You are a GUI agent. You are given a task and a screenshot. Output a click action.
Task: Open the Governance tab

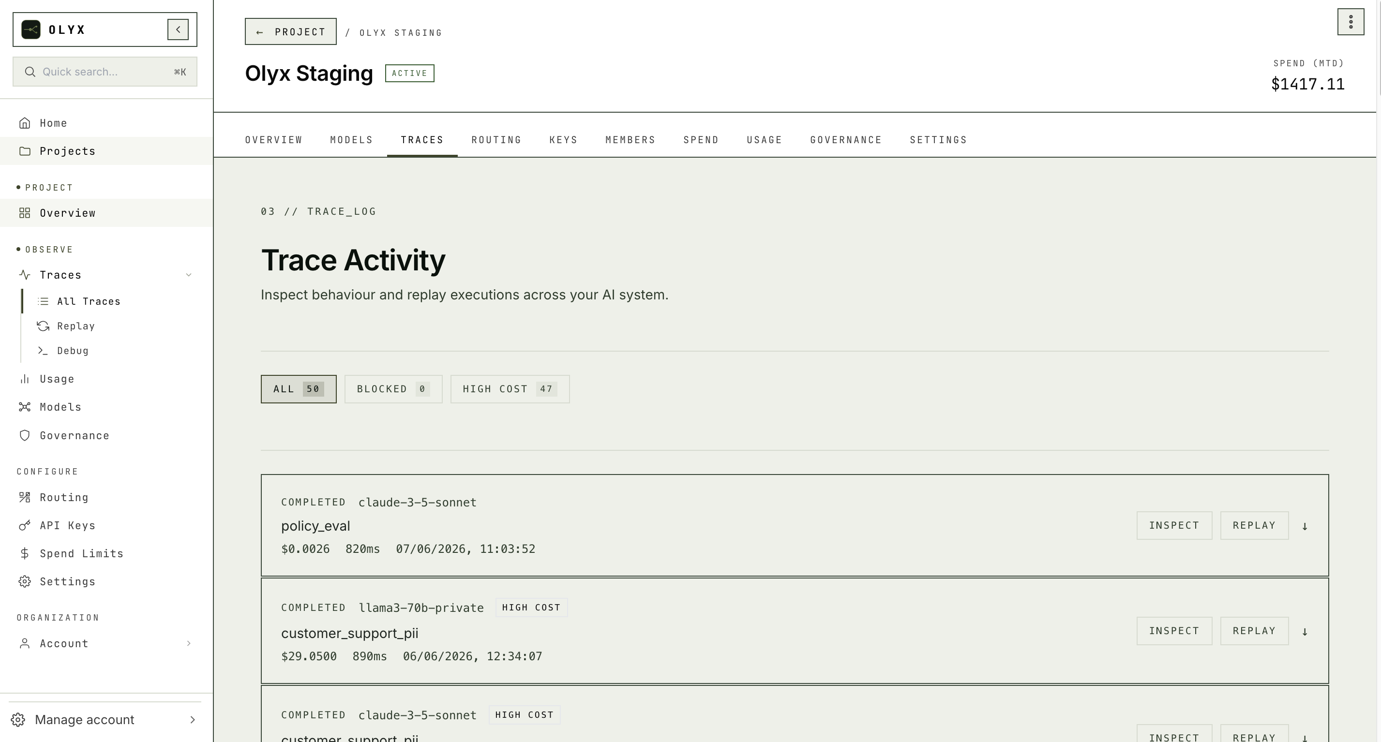pos(846,140)
